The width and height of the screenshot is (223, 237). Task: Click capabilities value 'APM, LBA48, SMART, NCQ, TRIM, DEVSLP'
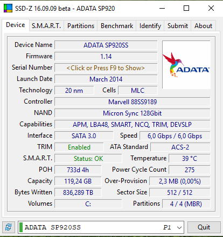pos(133,125)
